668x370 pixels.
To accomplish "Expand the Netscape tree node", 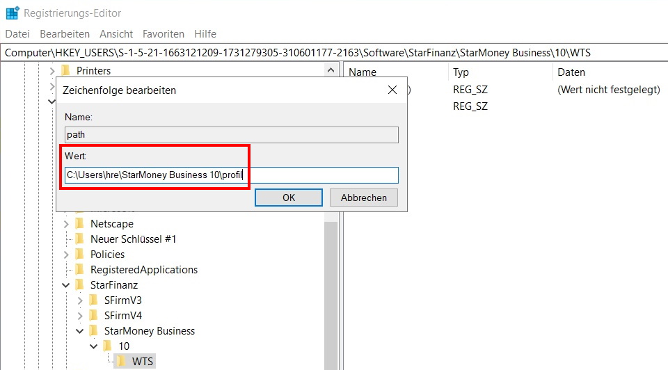I will click(x=66, y=224).
